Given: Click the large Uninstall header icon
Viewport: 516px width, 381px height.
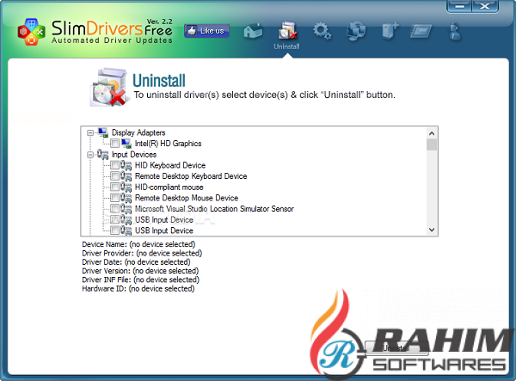Looking at the screenshot, I should pos(108,88).
